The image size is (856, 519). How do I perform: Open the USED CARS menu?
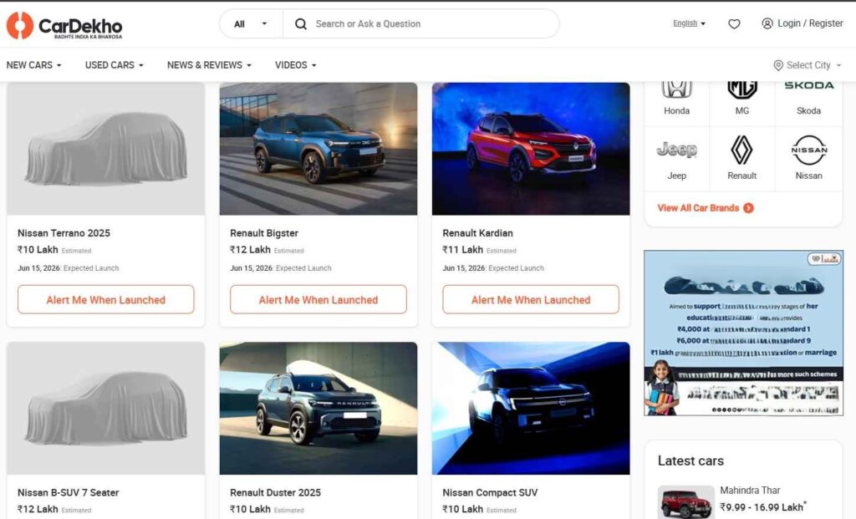tap(114, 65)
